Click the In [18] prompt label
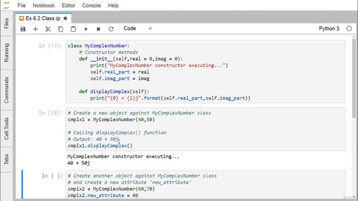 click(51, 113)
